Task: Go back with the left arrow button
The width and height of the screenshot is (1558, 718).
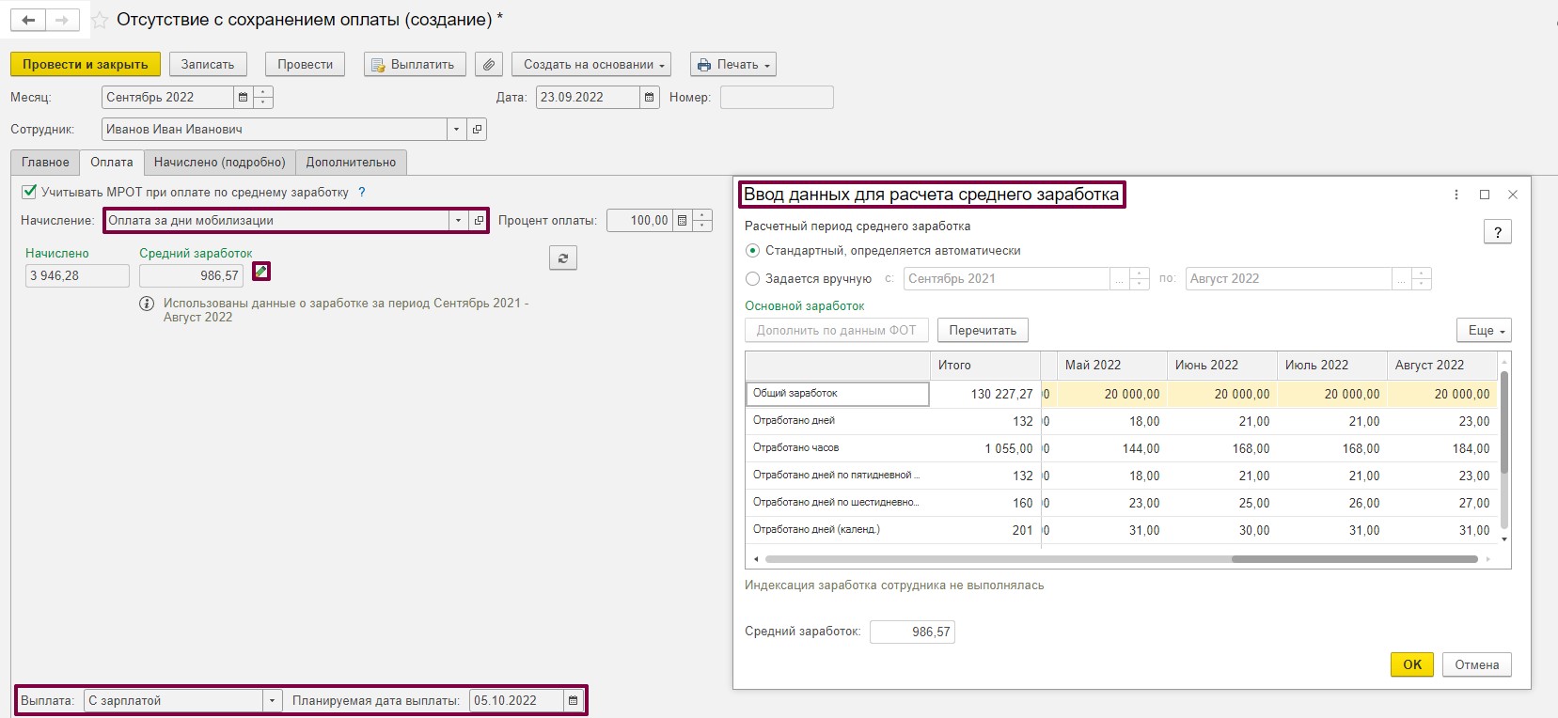Action: [x=28, y=20]
